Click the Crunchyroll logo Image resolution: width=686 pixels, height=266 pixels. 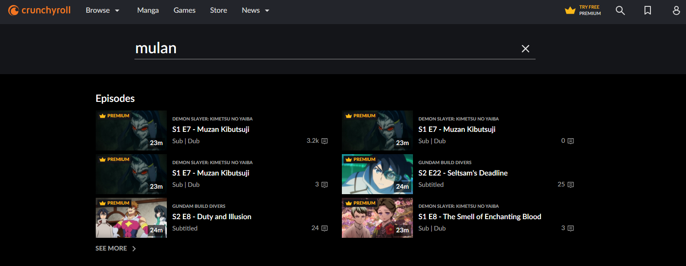click(39, 10)
